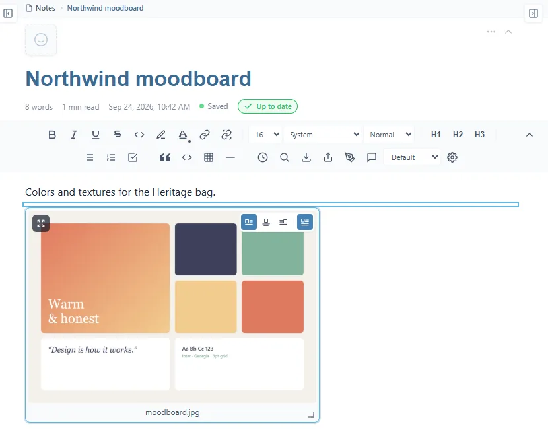Insert a horizontal divider line
This screenshot has height=436, width=548.
[x=230, y=157]
